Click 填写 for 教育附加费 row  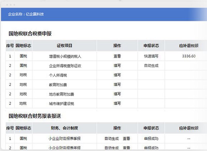(x=117, y=85)
